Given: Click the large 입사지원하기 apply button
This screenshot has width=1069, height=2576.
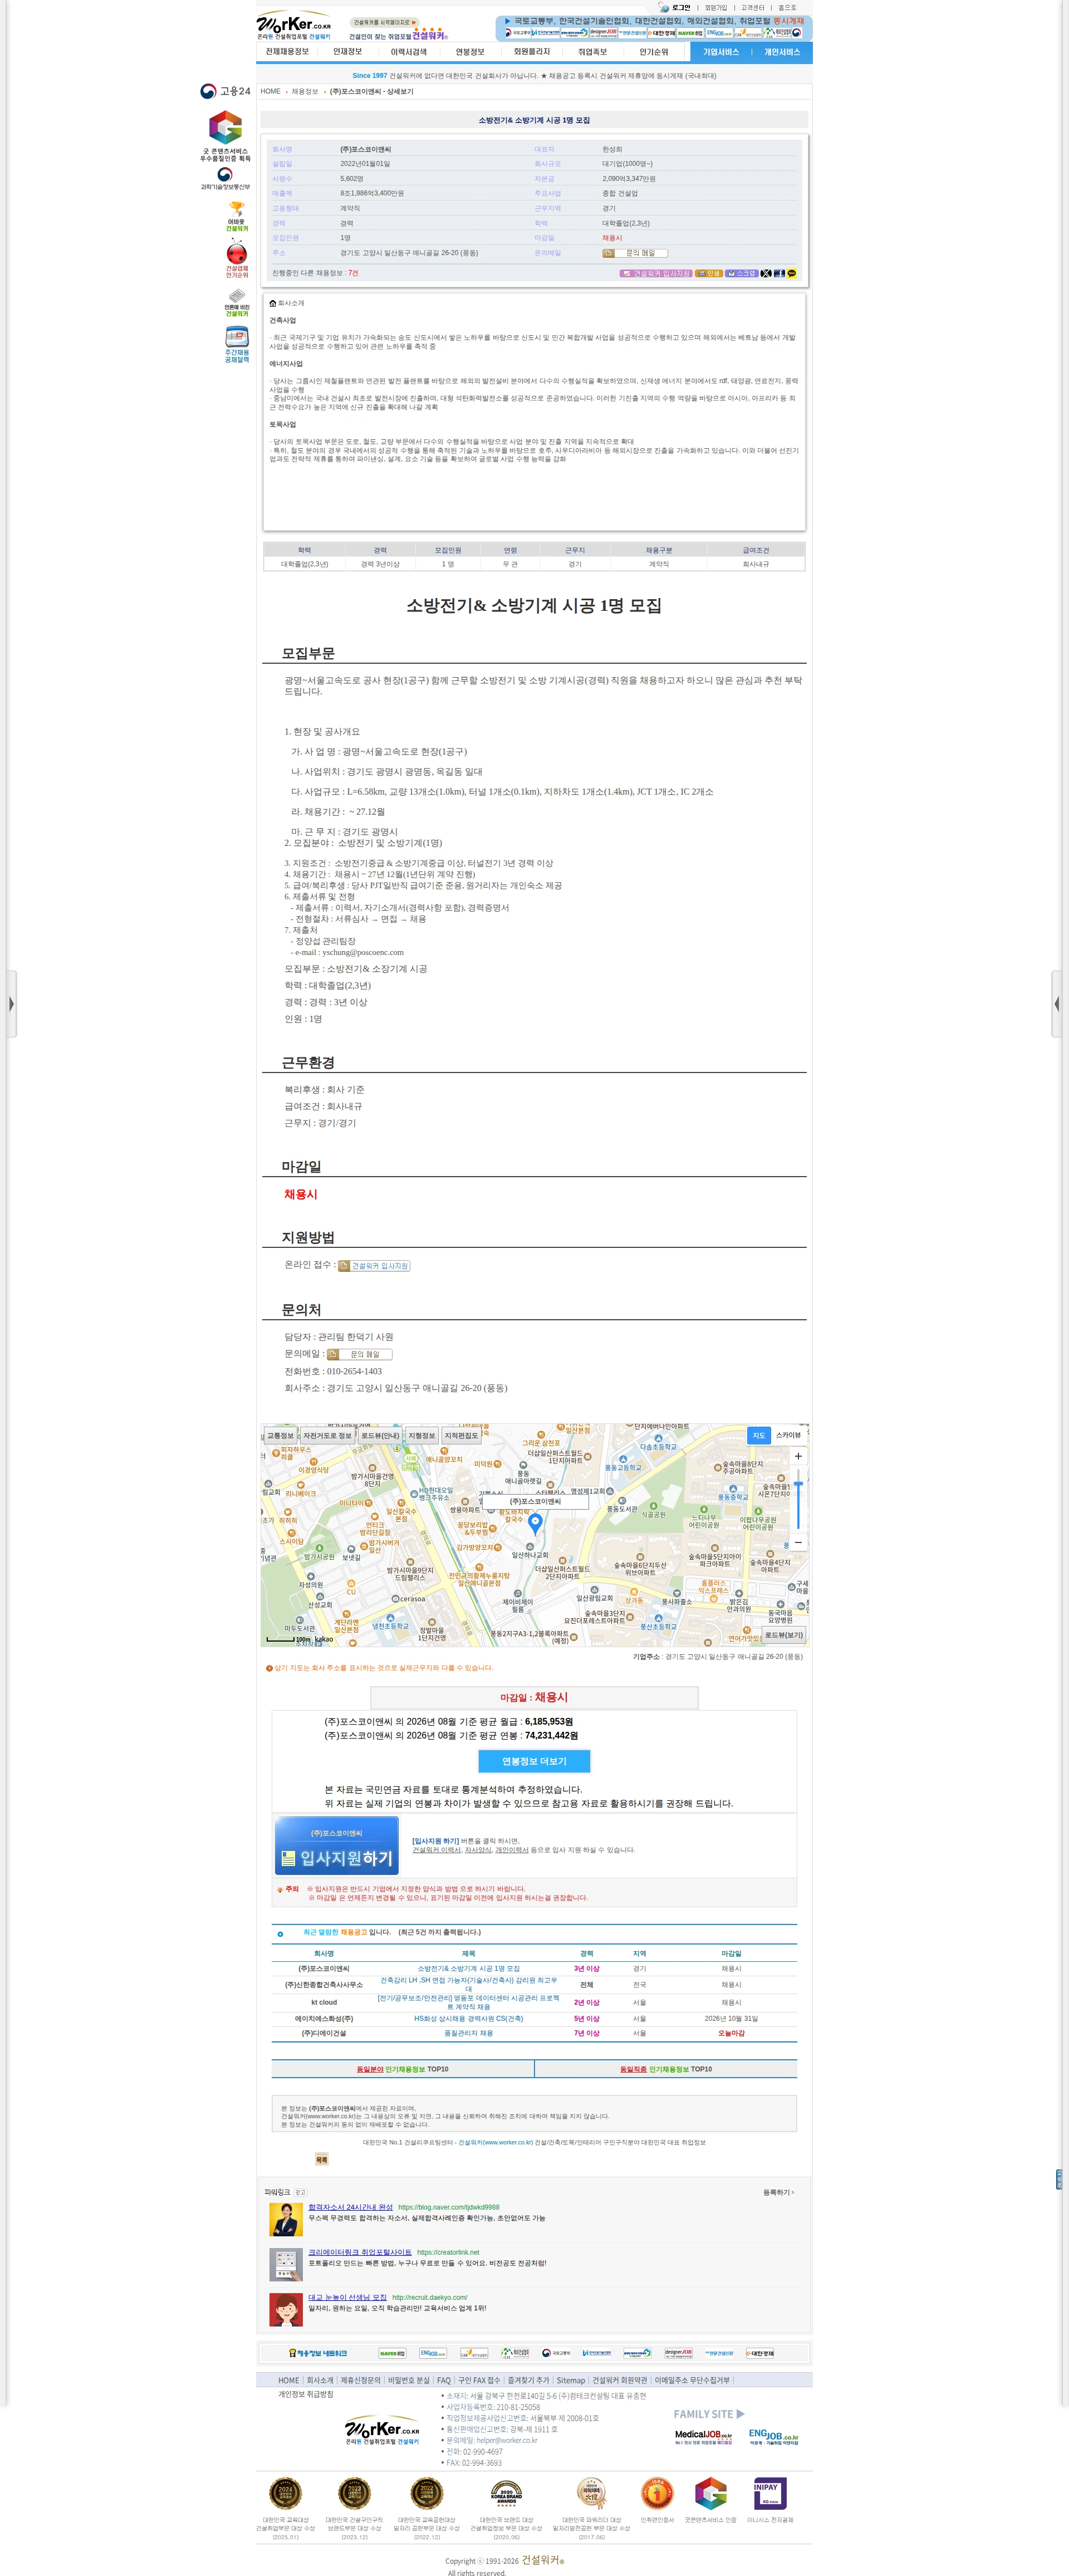Looking at the screenshot, I should click(337, 1845).
